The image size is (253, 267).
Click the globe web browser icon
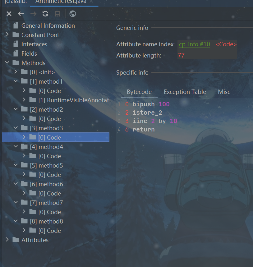[x=73, y=14]
